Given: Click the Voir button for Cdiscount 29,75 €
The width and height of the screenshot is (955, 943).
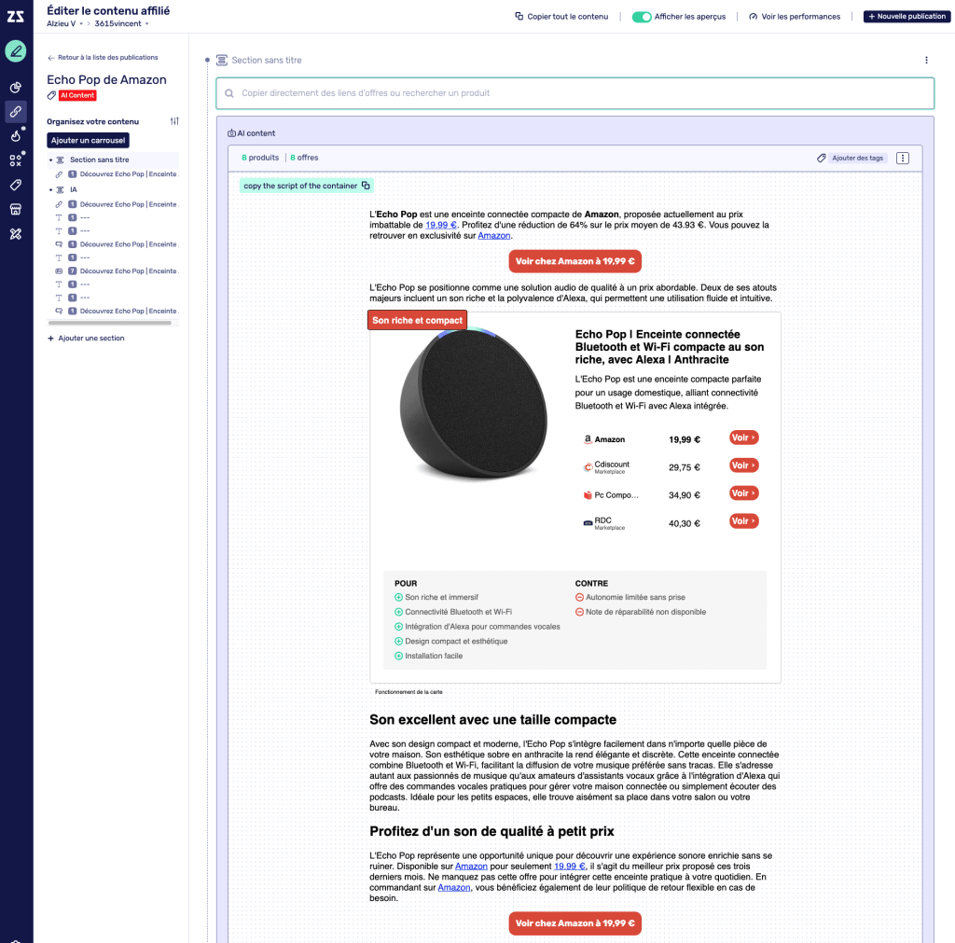Looking at the screenshot, I should (x=743, y=466).
